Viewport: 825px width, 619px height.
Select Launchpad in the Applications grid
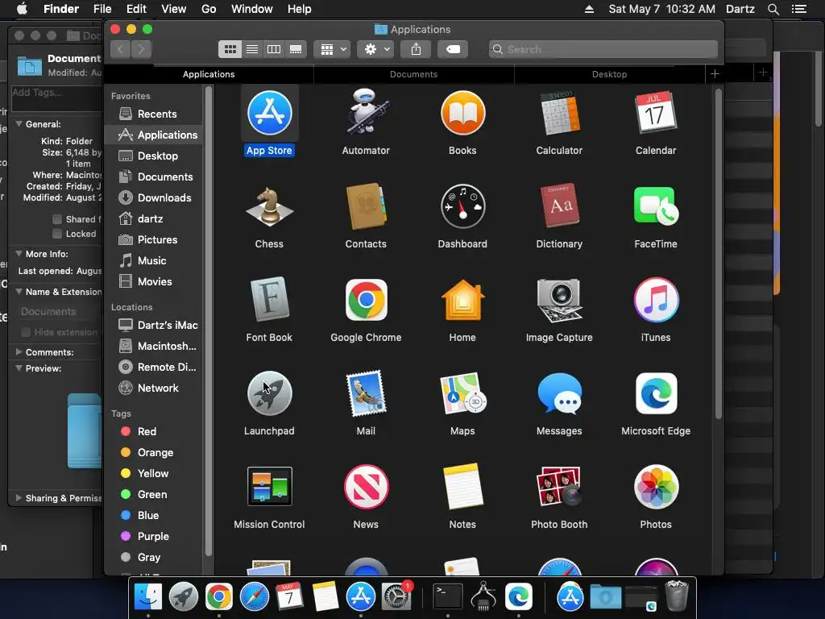(x=269, y=393)
